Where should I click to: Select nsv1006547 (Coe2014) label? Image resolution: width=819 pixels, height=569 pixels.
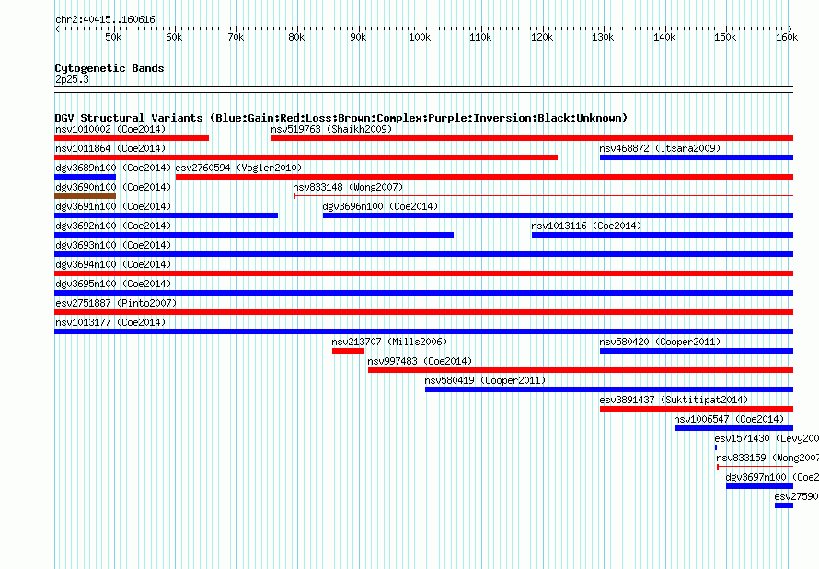pos(729,419)
